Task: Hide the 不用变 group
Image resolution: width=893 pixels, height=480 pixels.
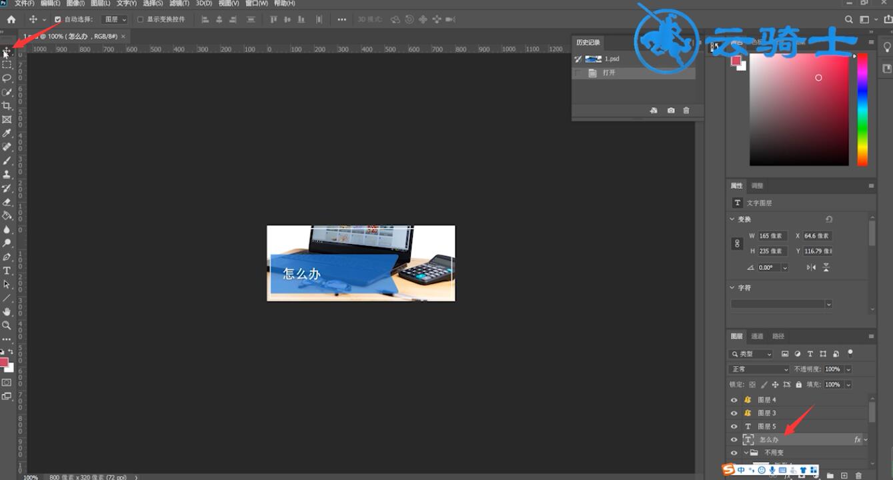Action: pos(734,453)
